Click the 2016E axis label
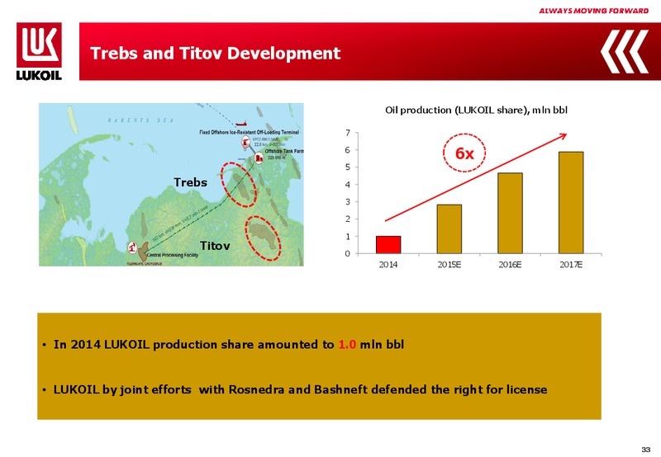 [x=510, y=265]
